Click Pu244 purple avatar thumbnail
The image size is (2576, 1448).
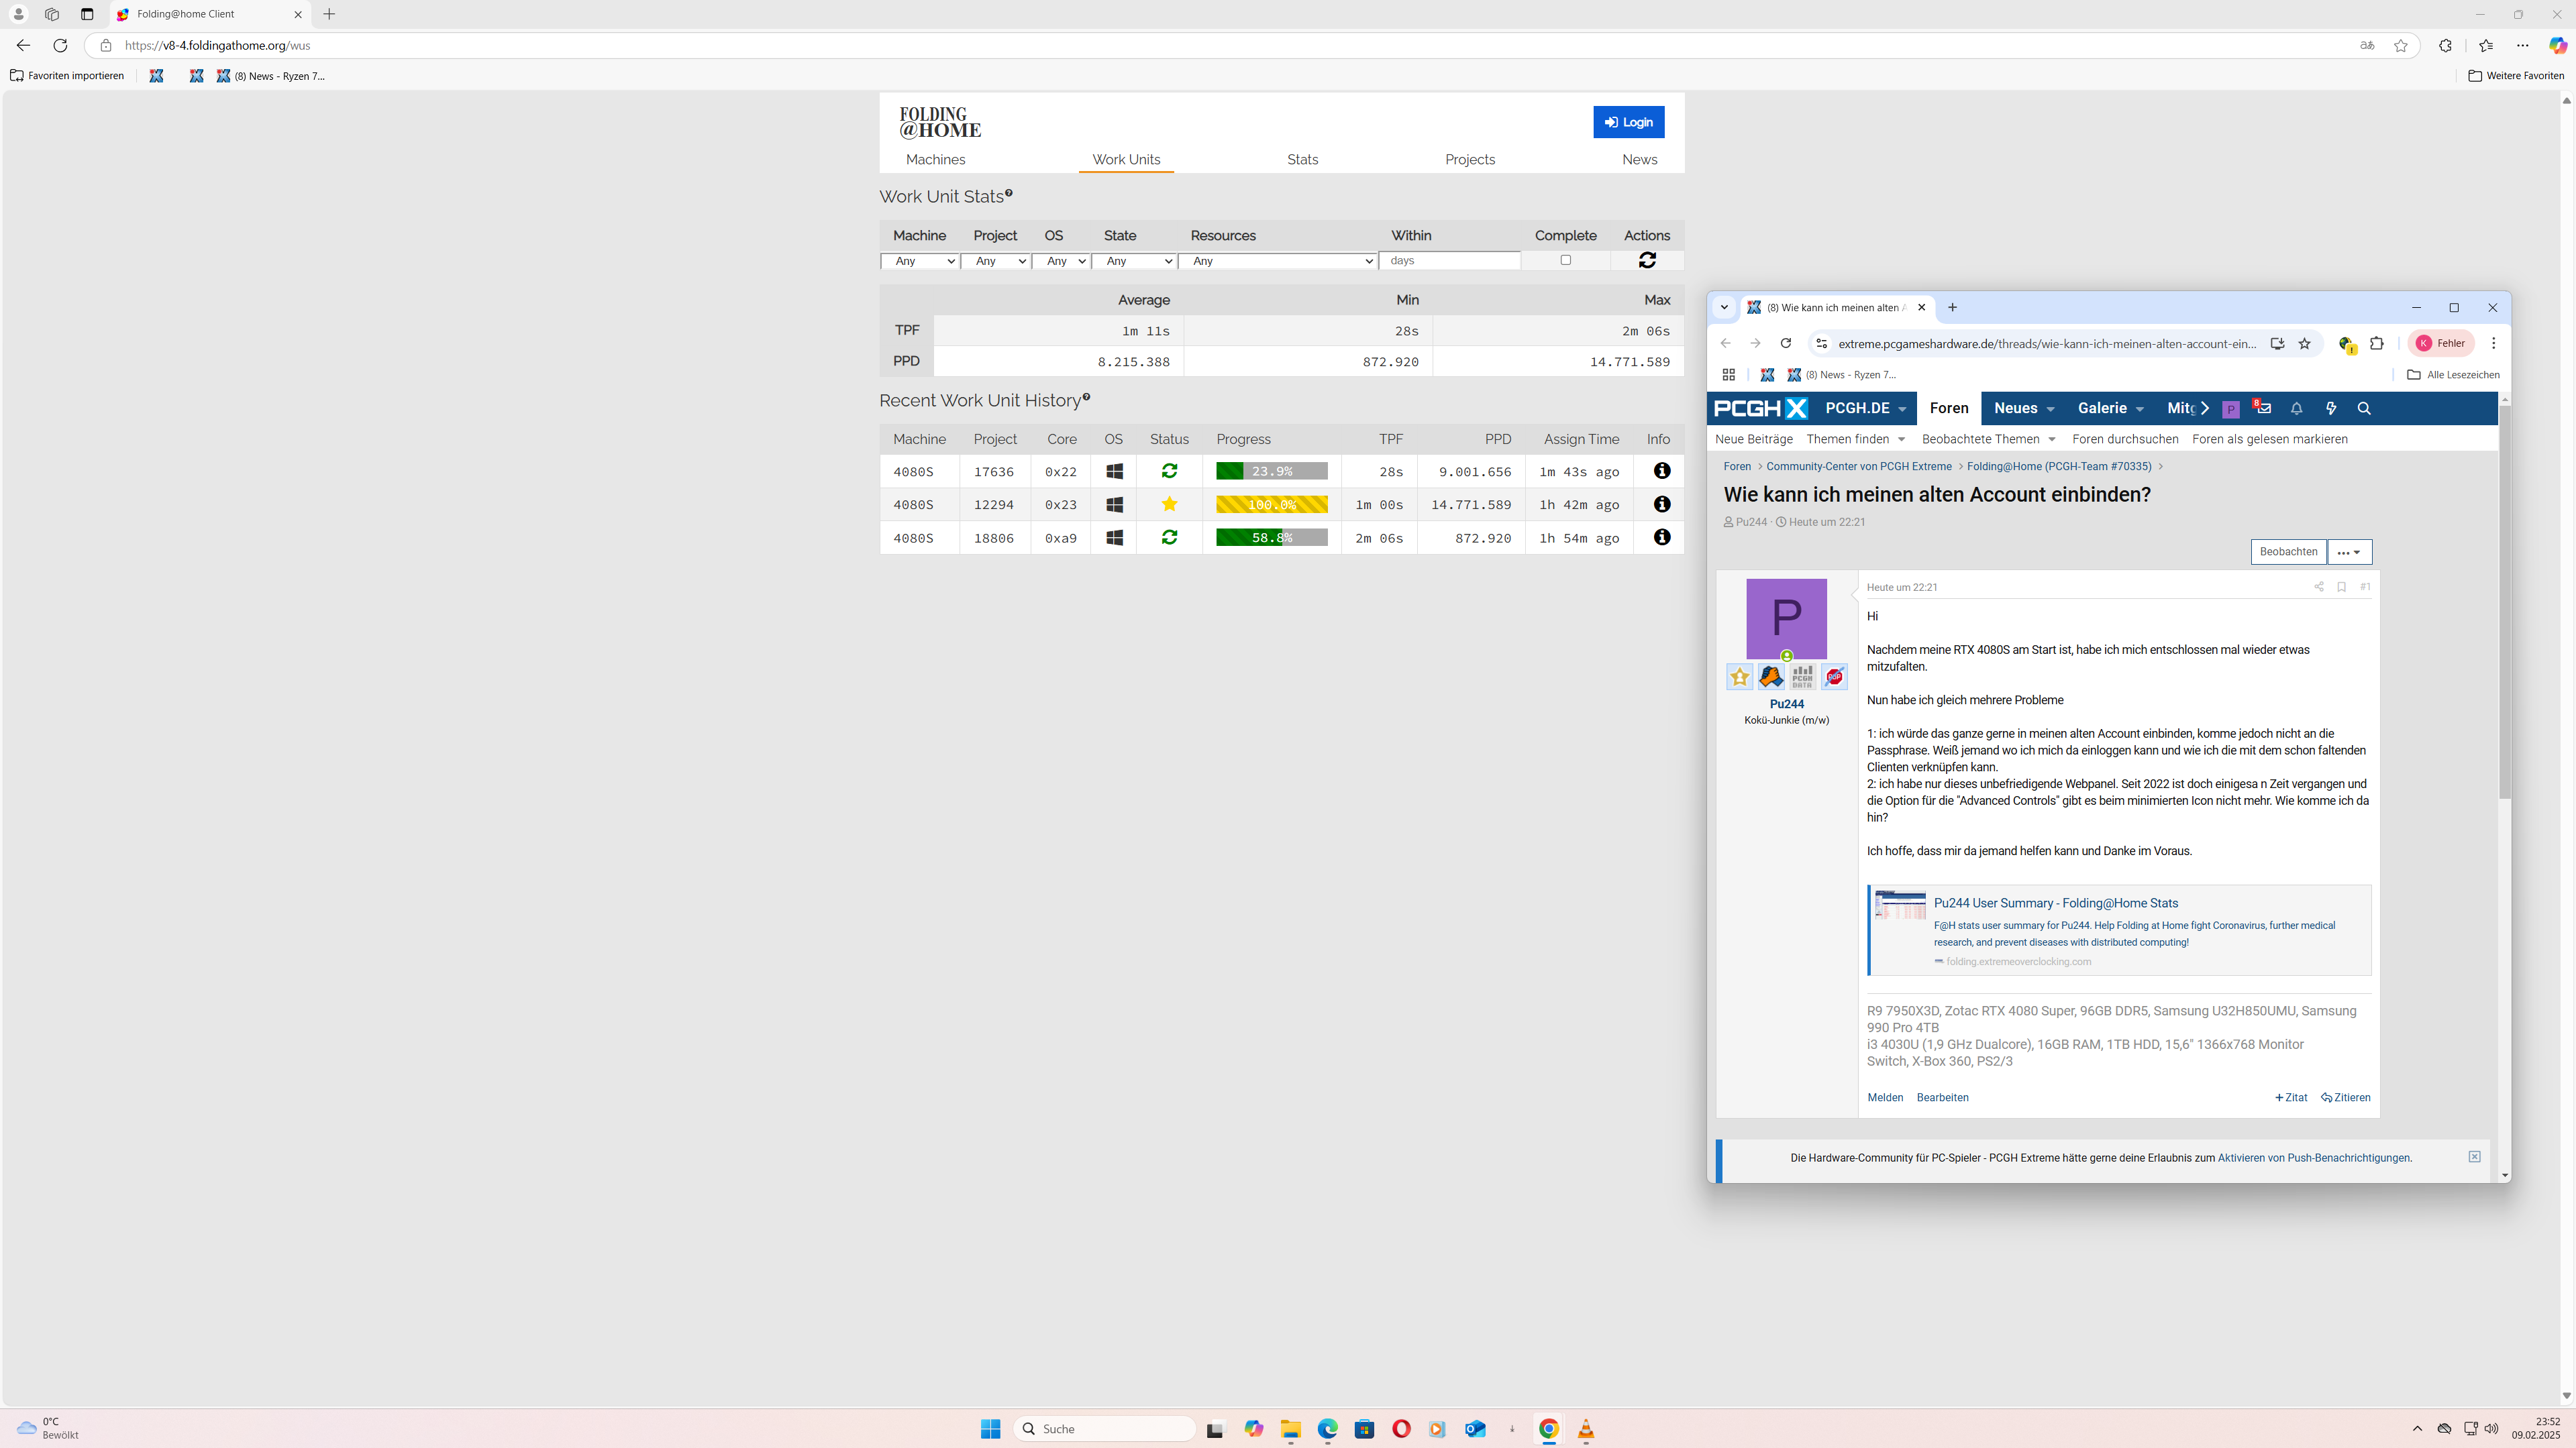[1786, 618]
